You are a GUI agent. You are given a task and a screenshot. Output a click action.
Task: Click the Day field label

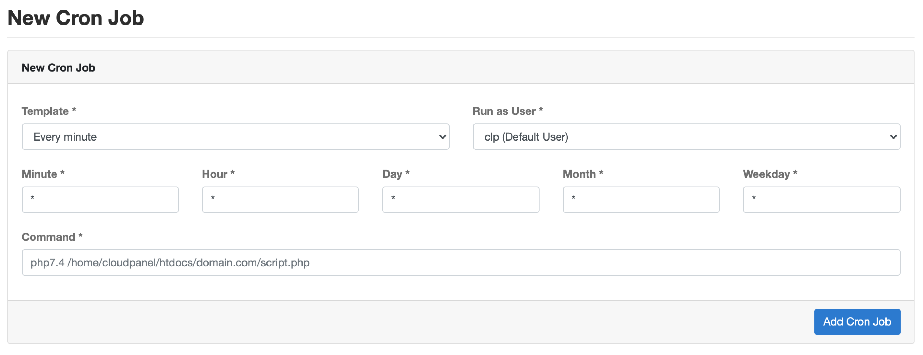[x=396, y=174]
